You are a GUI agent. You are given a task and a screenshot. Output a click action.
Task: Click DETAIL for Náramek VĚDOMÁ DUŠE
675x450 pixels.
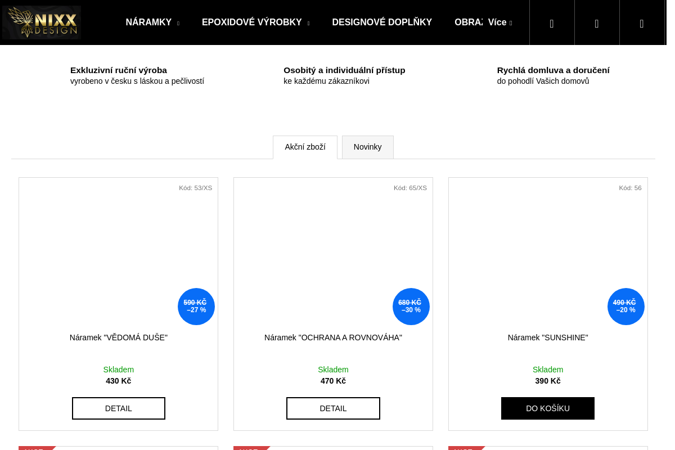click(119, 408)
